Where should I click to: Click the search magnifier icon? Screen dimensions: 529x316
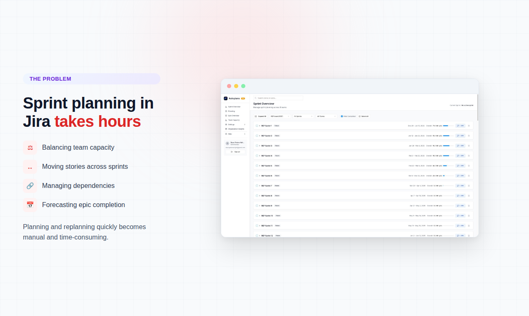[x=255, y=98]
